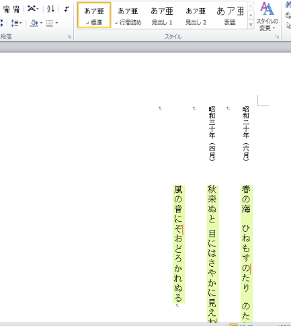The image size is (291, 326).
Task: Click the style gallery next-row arrow
Action: tap(251, 15)
